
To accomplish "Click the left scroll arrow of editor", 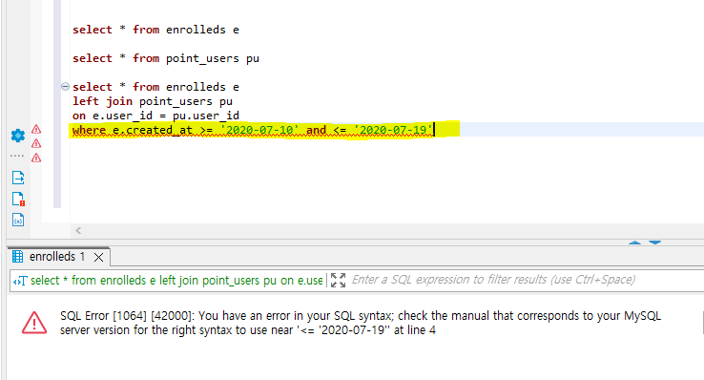I will click(78, 230).
